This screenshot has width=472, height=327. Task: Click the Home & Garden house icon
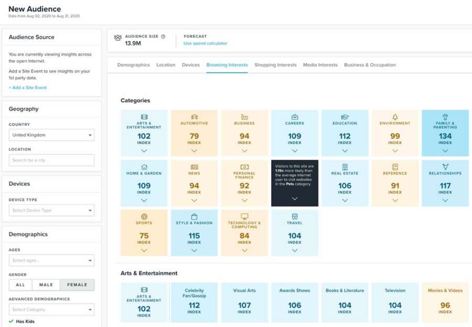tap(144, 167)
